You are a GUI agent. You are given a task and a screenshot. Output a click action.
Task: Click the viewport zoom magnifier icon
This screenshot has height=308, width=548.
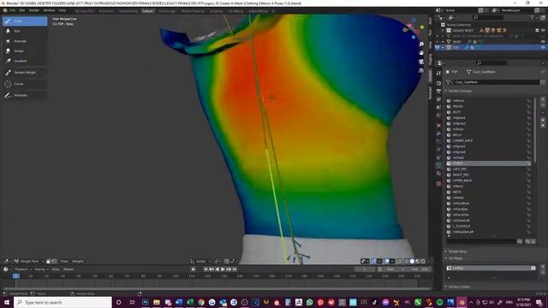coord(421,44)
